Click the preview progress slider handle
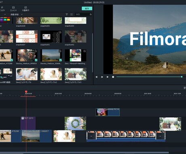The height and width of the screenshot is (154, 186). [x=182, y=77]
